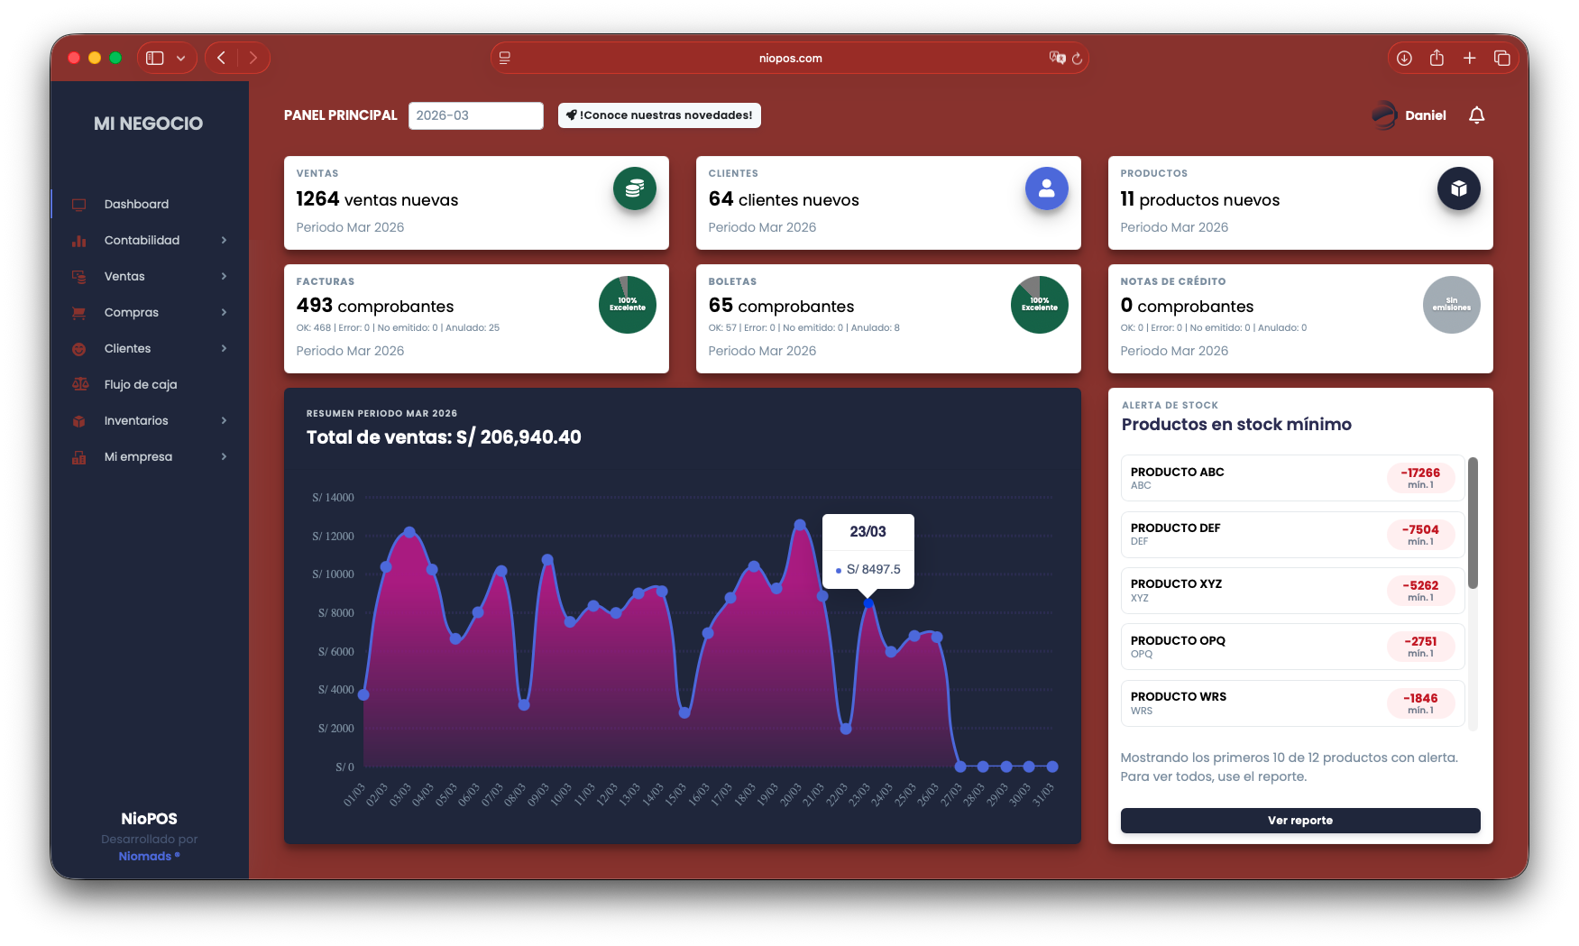Click the 2026-03 period input field
Screen dimensions: 1579x946
476,115
